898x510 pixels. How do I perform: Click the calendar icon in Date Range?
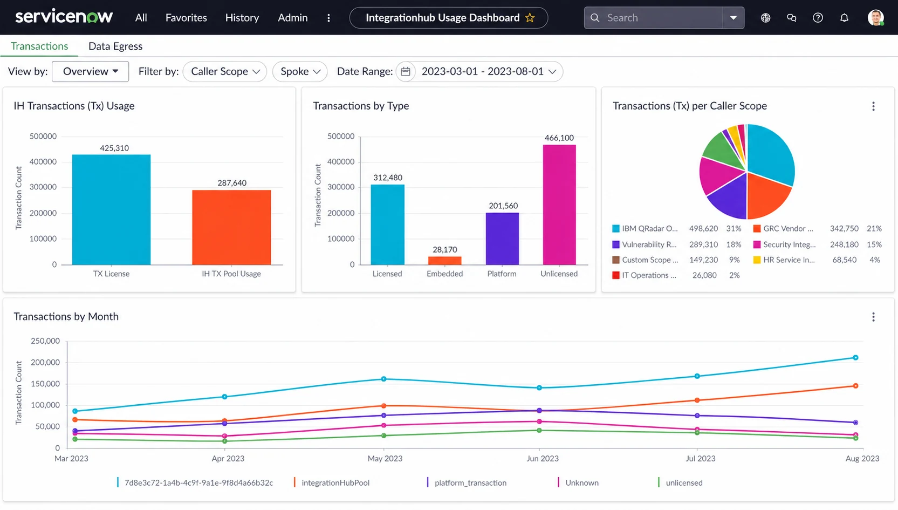406,71
